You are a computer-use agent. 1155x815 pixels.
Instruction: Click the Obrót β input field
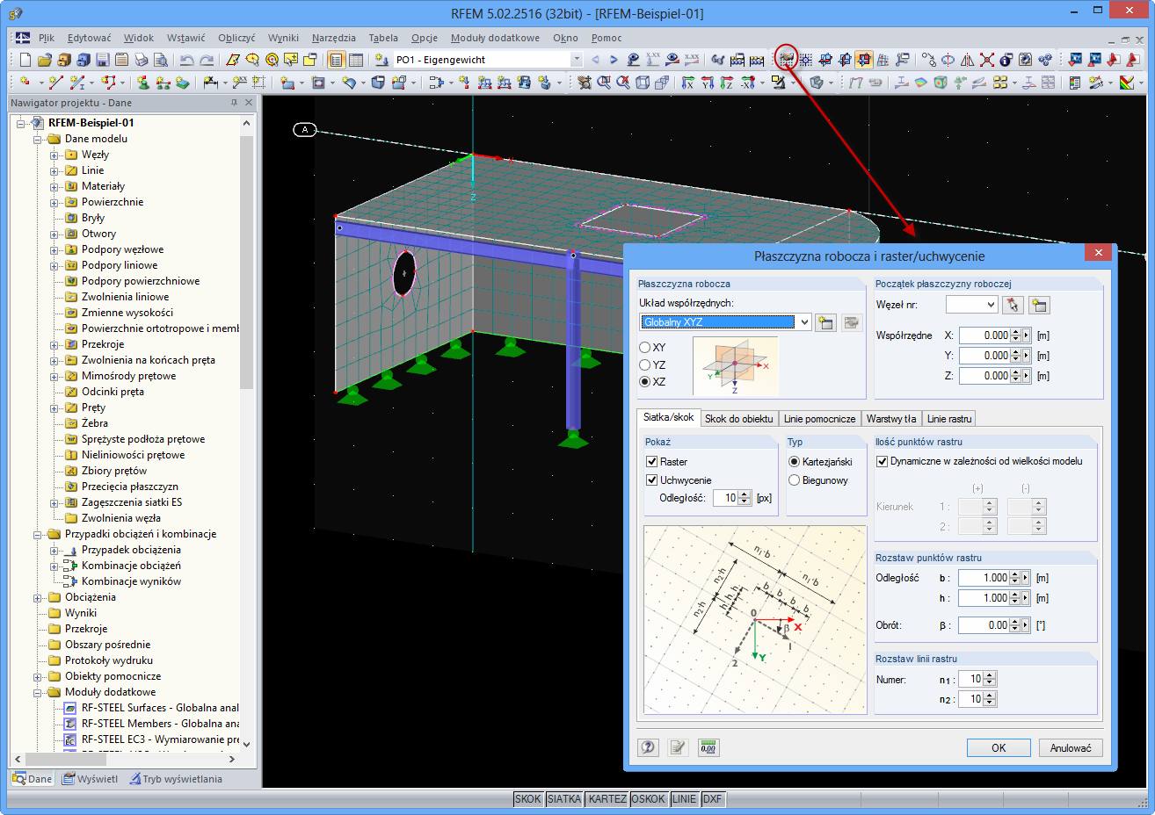coord(984,625)
